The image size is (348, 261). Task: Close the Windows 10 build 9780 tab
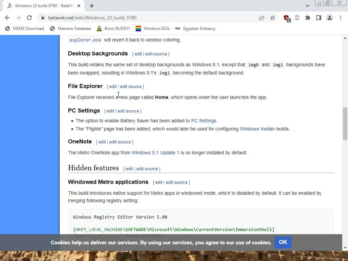(79, 6)
